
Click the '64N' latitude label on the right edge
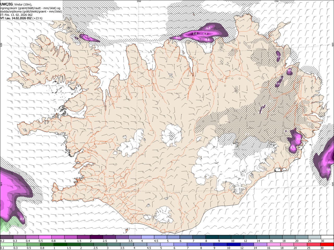pos(333,184)
